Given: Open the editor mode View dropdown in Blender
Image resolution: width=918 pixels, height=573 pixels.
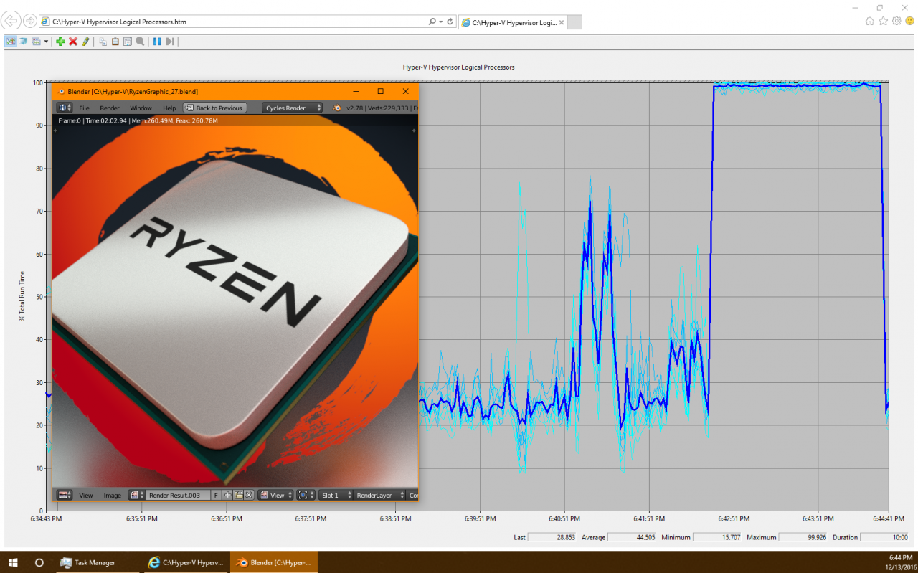Looking at the screenshot, I should point(276,495).
